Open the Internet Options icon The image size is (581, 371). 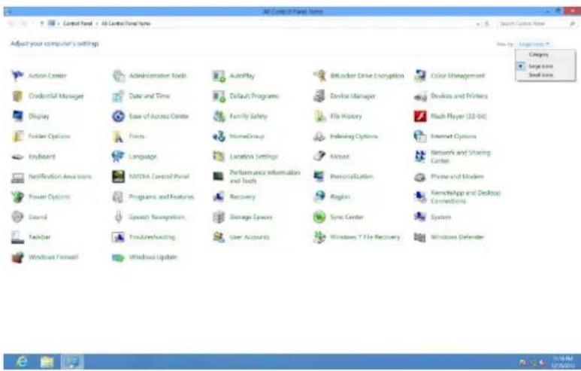pos(420,136)
